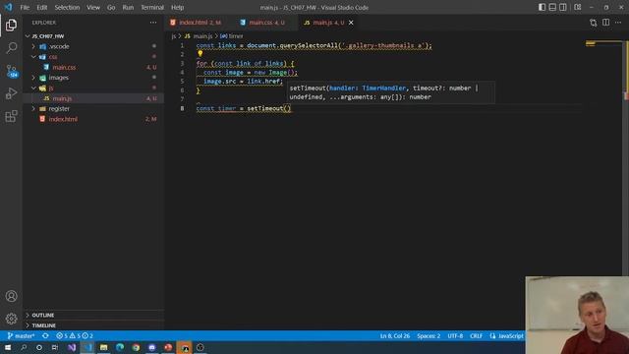Open Windows taskbar search
The image size is (629, 354).
pyautogui.click(x=24, y=347)
